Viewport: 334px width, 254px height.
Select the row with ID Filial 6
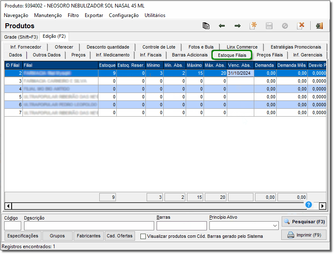coord(165,105)
